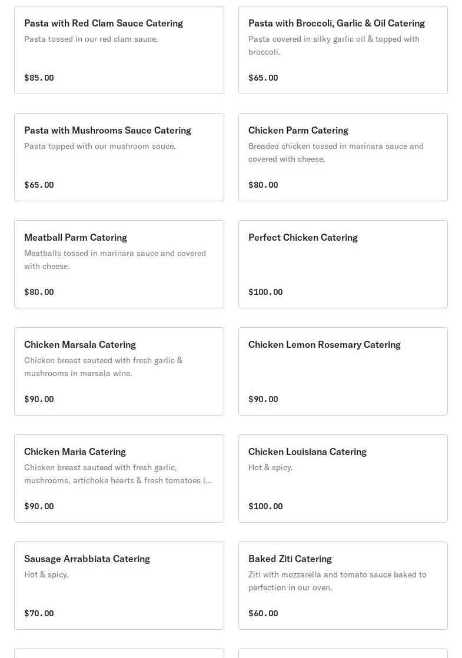Open the Sausage Arrabbiata Catering item

coord(119,586)
